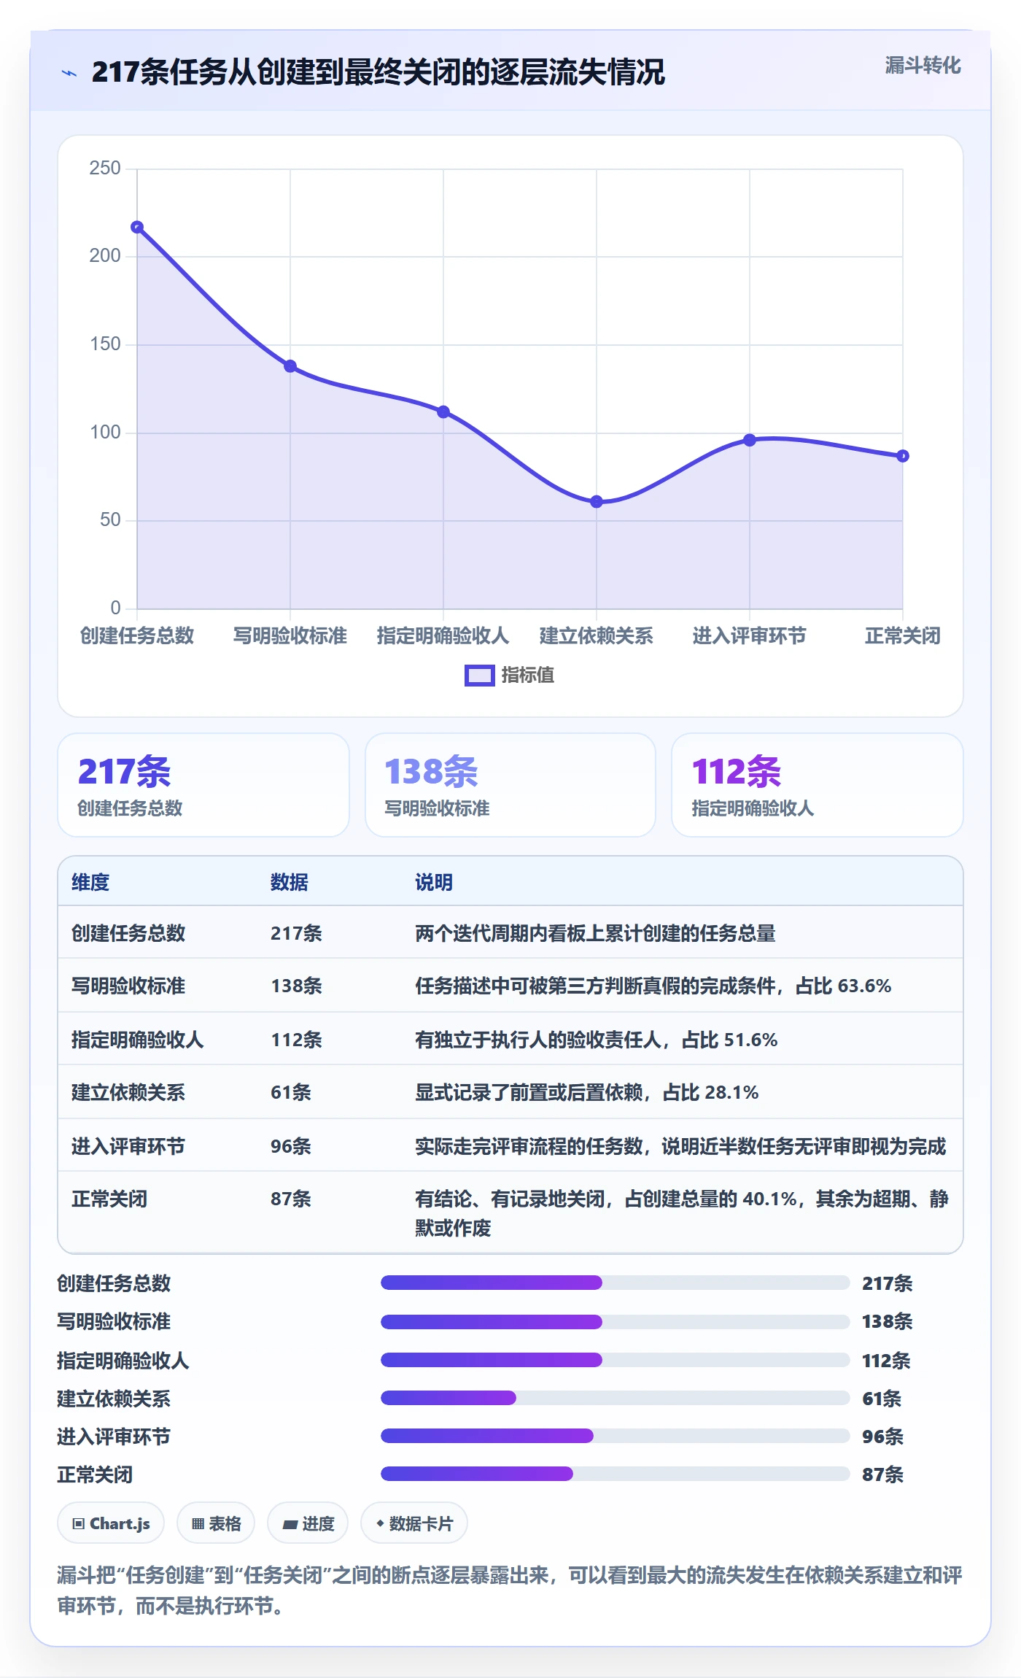This screenshot has height=1678, width=1021.
Task: Click the 漏斗转化 tag in the header
Action: [923, 66]
